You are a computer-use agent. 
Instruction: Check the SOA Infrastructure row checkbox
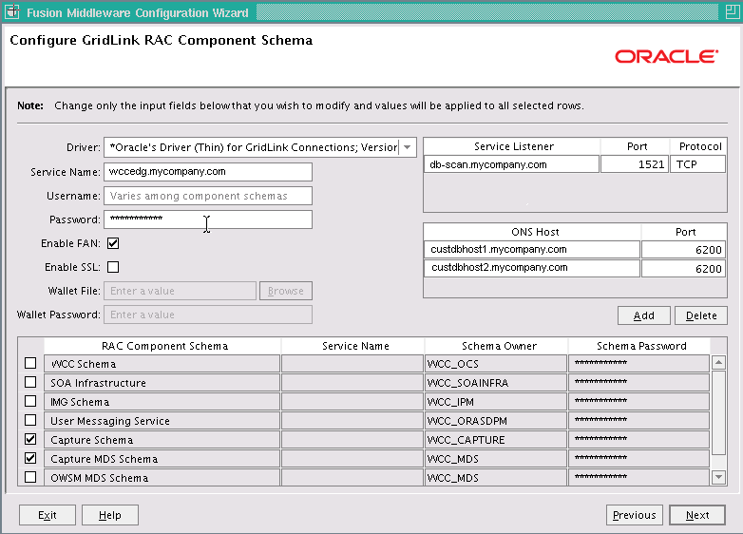click(30, 382)
